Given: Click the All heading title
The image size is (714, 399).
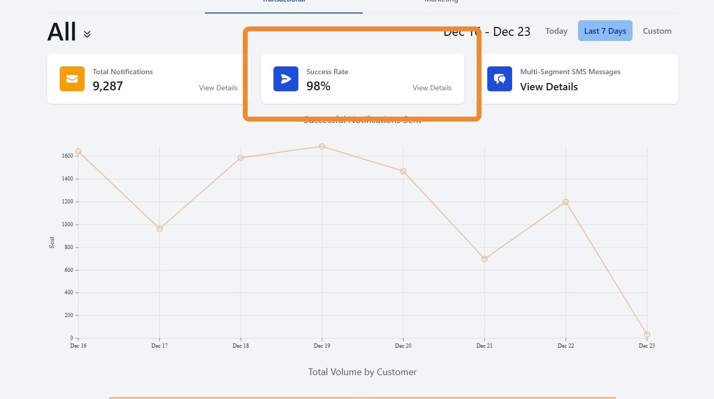Looking at the screenshot, I should pos(62,32).
